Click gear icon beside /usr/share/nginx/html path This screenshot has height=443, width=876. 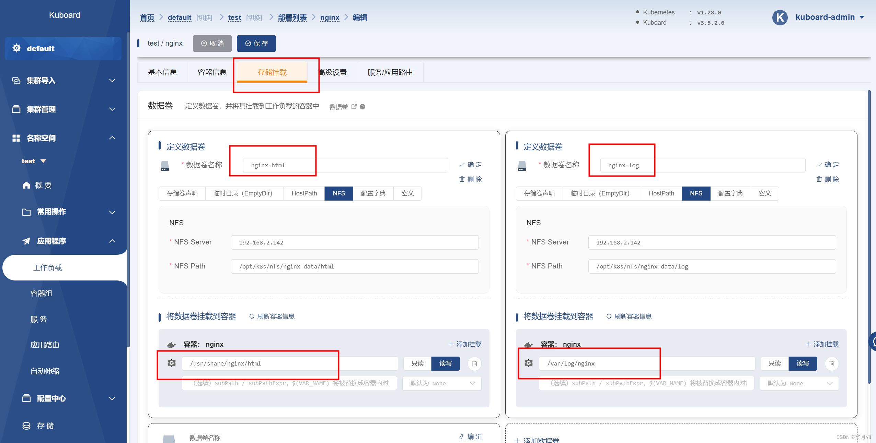172,363
